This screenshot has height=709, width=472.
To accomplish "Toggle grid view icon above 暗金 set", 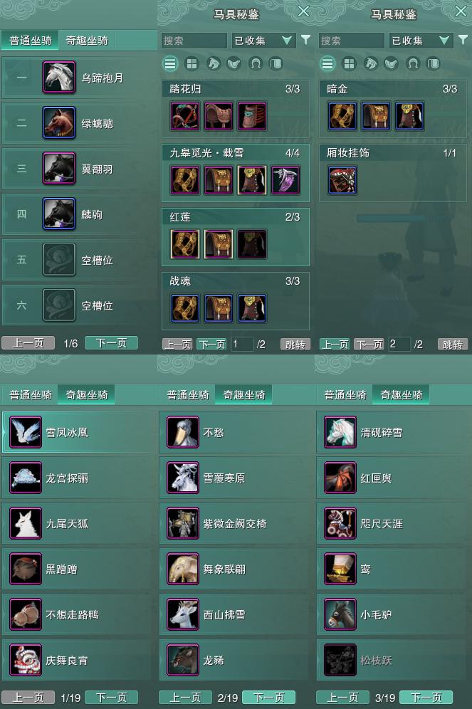I will (x=349, y=64).
